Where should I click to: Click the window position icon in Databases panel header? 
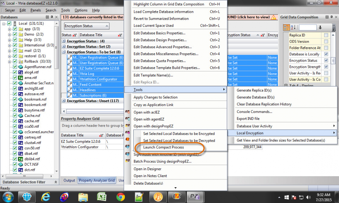pos(47,17)
